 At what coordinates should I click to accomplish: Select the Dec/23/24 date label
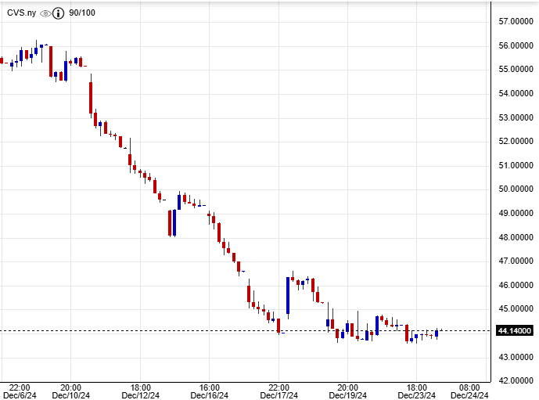tap(417, 395)
